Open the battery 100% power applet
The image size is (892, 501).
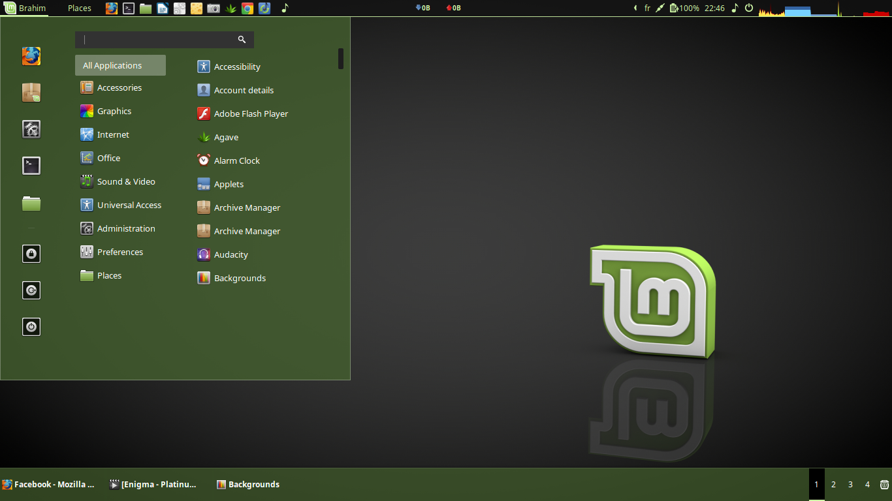click(684, 8)
